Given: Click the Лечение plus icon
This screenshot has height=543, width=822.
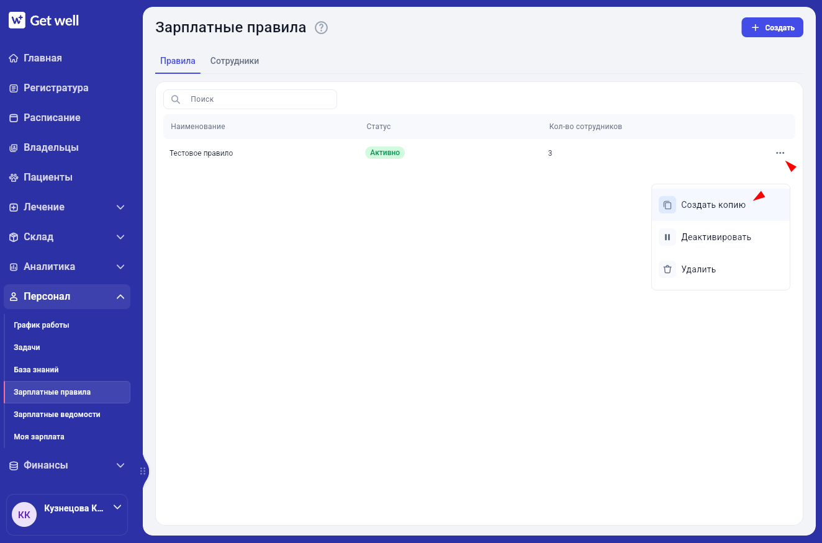Looking at the screenshot, I should 14,207.
